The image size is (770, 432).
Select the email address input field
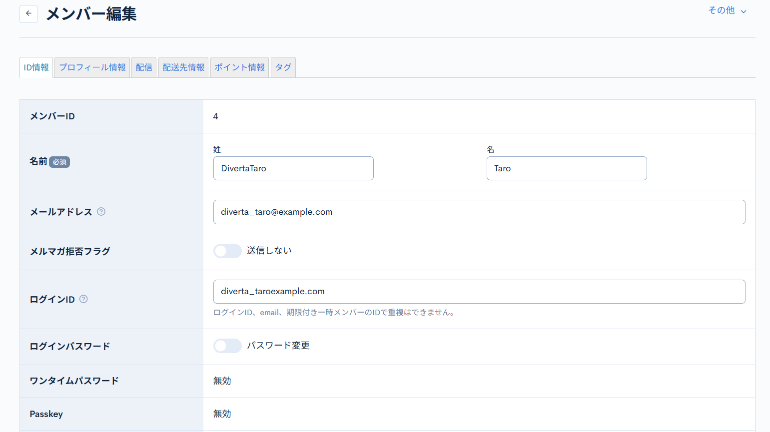click(479, 212)
